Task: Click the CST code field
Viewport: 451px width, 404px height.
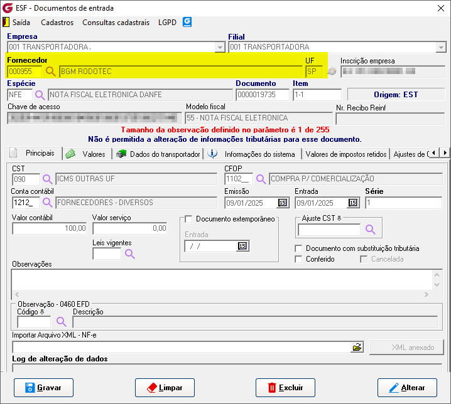Action: [x=26, y=179]
